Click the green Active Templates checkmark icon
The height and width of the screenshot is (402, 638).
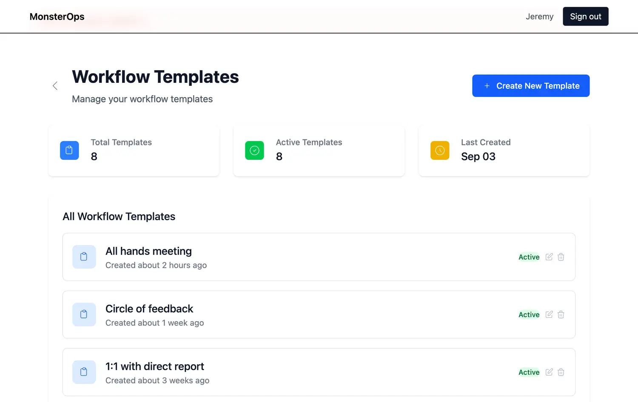254,150
